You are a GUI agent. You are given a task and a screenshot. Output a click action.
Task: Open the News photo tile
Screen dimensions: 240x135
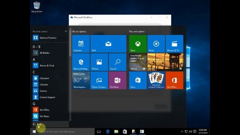click(165, 62)
